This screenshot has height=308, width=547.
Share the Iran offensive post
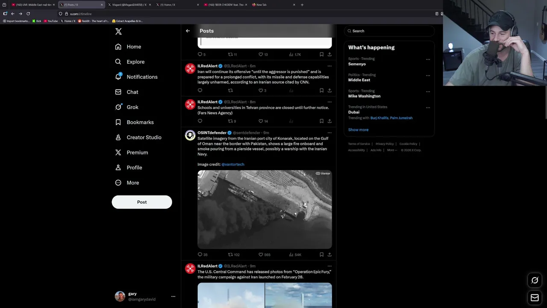[x=329, y=90]
